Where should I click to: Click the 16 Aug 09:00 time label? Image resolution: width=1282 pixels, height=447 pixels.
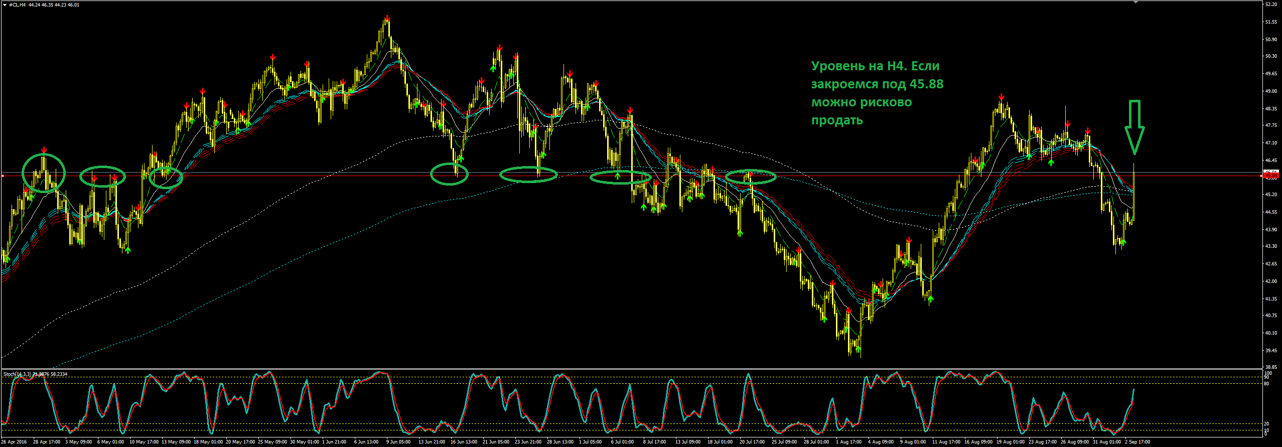point(978,442)
